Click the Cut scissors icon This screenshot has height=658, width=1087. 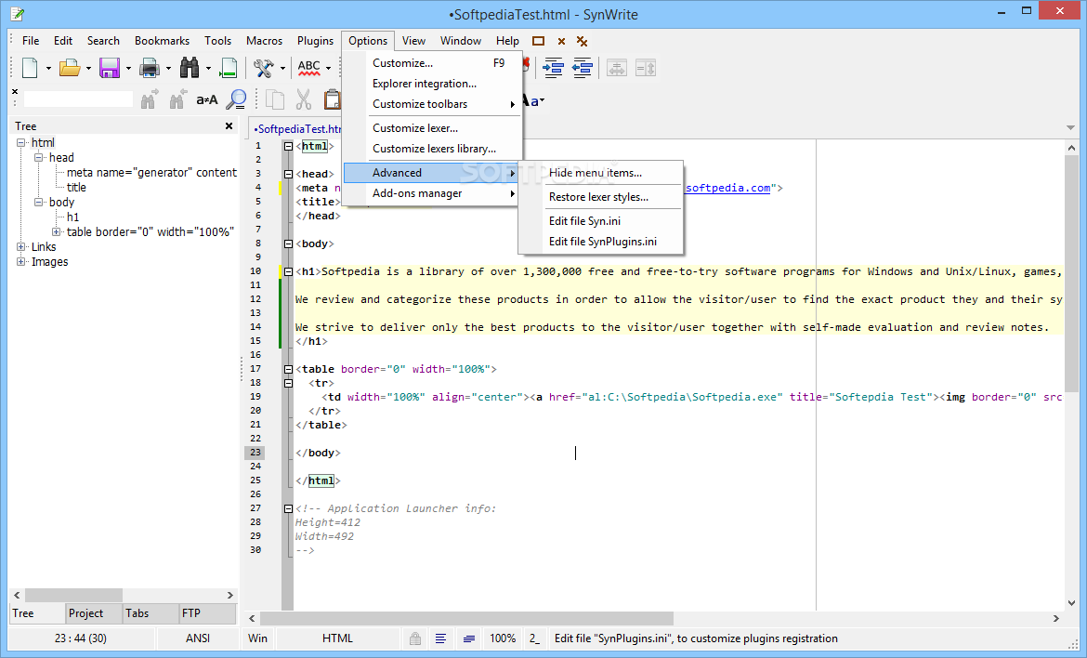303,99
